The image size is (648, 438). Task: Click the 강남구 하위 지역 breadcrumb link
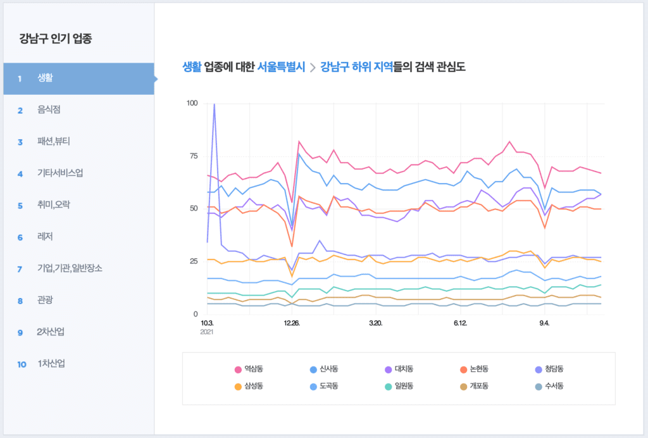coord(357,67)
